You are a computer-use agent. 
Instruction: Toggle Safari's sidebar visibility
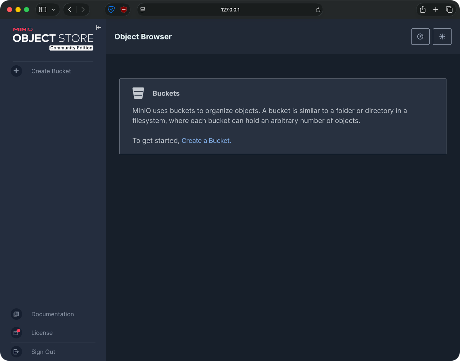click(x=42, y=9)
